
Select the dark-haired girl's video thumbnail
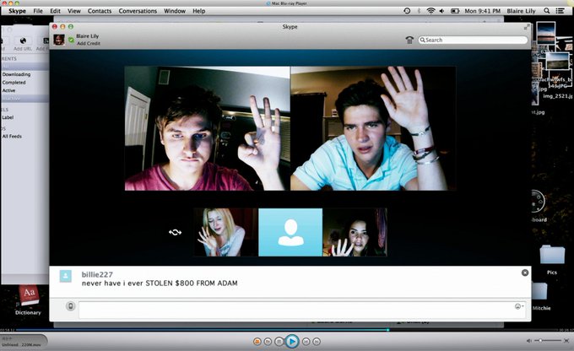[x=355, y=232]
